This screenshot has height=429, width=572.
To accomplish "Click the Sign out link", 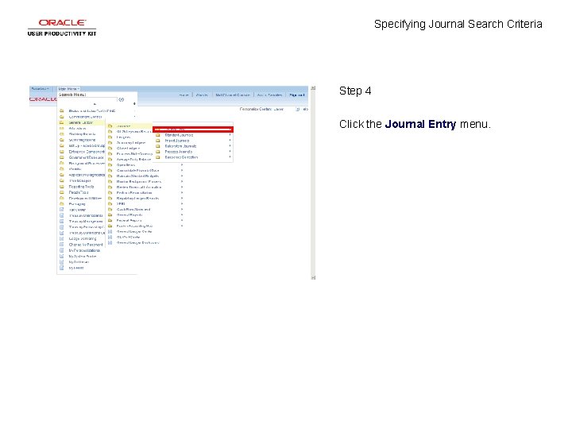I will [x=296, y=95].
